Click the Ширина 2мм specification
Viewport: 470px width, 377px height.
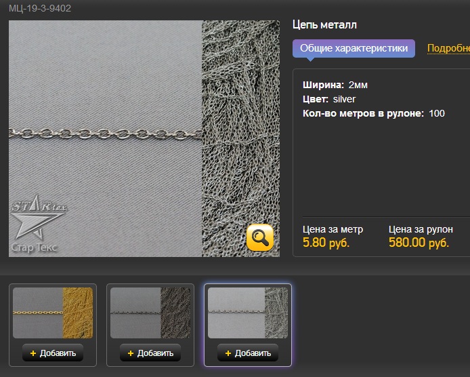point(335,85)
